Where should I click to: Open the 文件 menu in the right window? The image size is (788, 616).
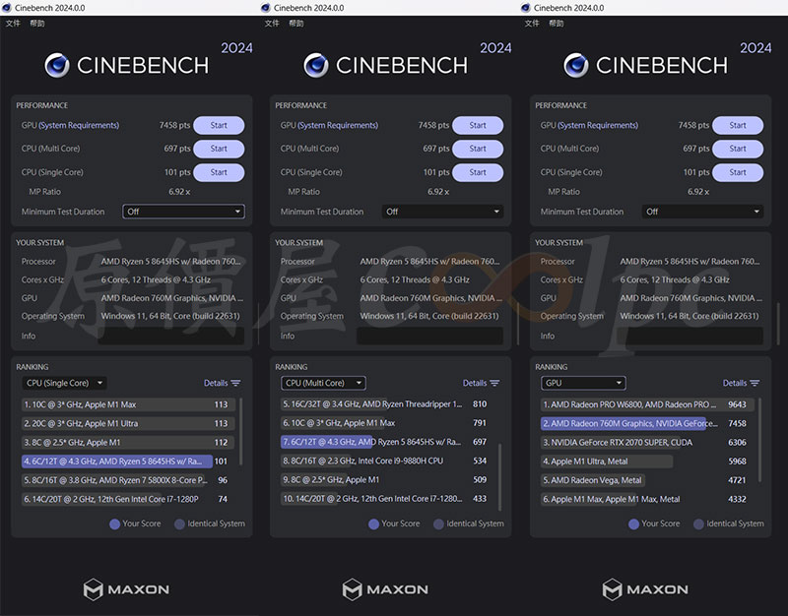(532, 23)
